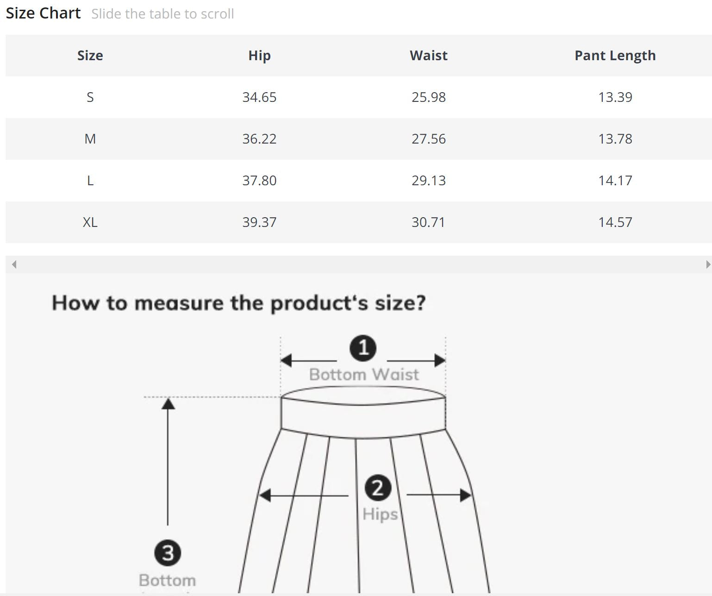This screenshot has height=596, width=712.
Task: Click the left scroll arrow under the table
Action: (14, 264)
